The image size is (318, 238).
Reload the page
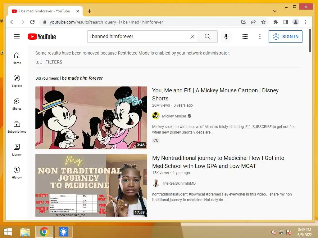click(32, 22)
